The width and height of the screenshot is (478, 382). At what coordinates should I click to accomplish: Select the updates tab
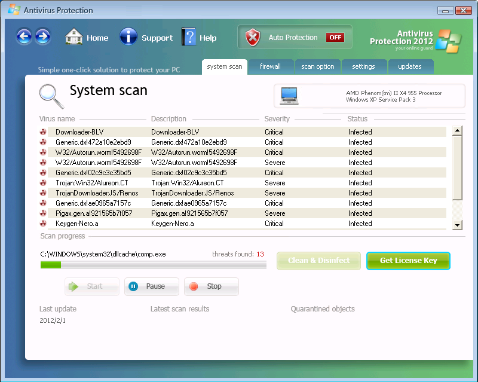pos(410,66)
